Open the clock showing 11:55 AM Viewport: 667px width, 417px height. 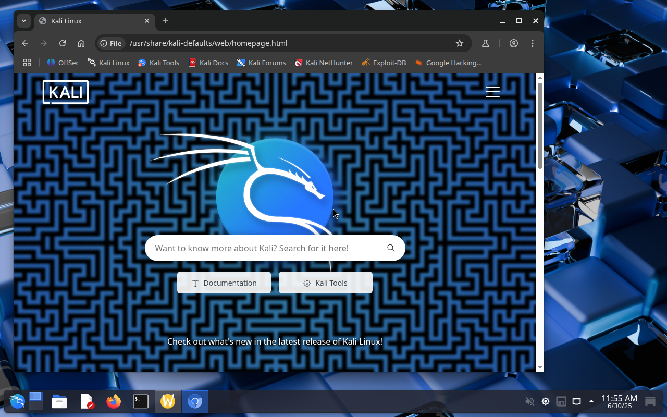(619, 401)
